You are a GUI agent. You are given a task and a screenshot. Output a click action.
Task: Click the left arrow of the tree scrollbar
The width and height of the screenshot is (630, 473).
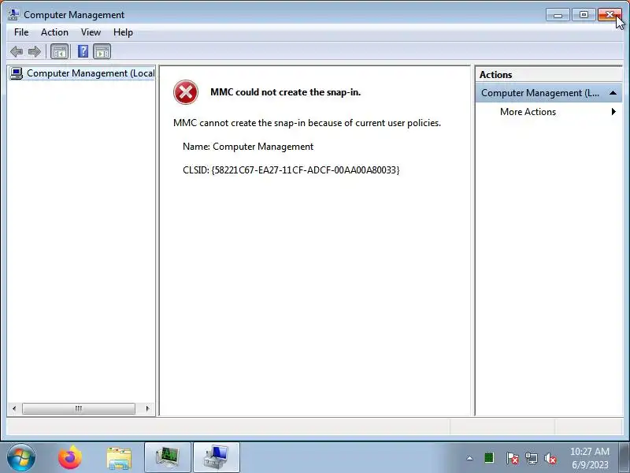(14, 408)
